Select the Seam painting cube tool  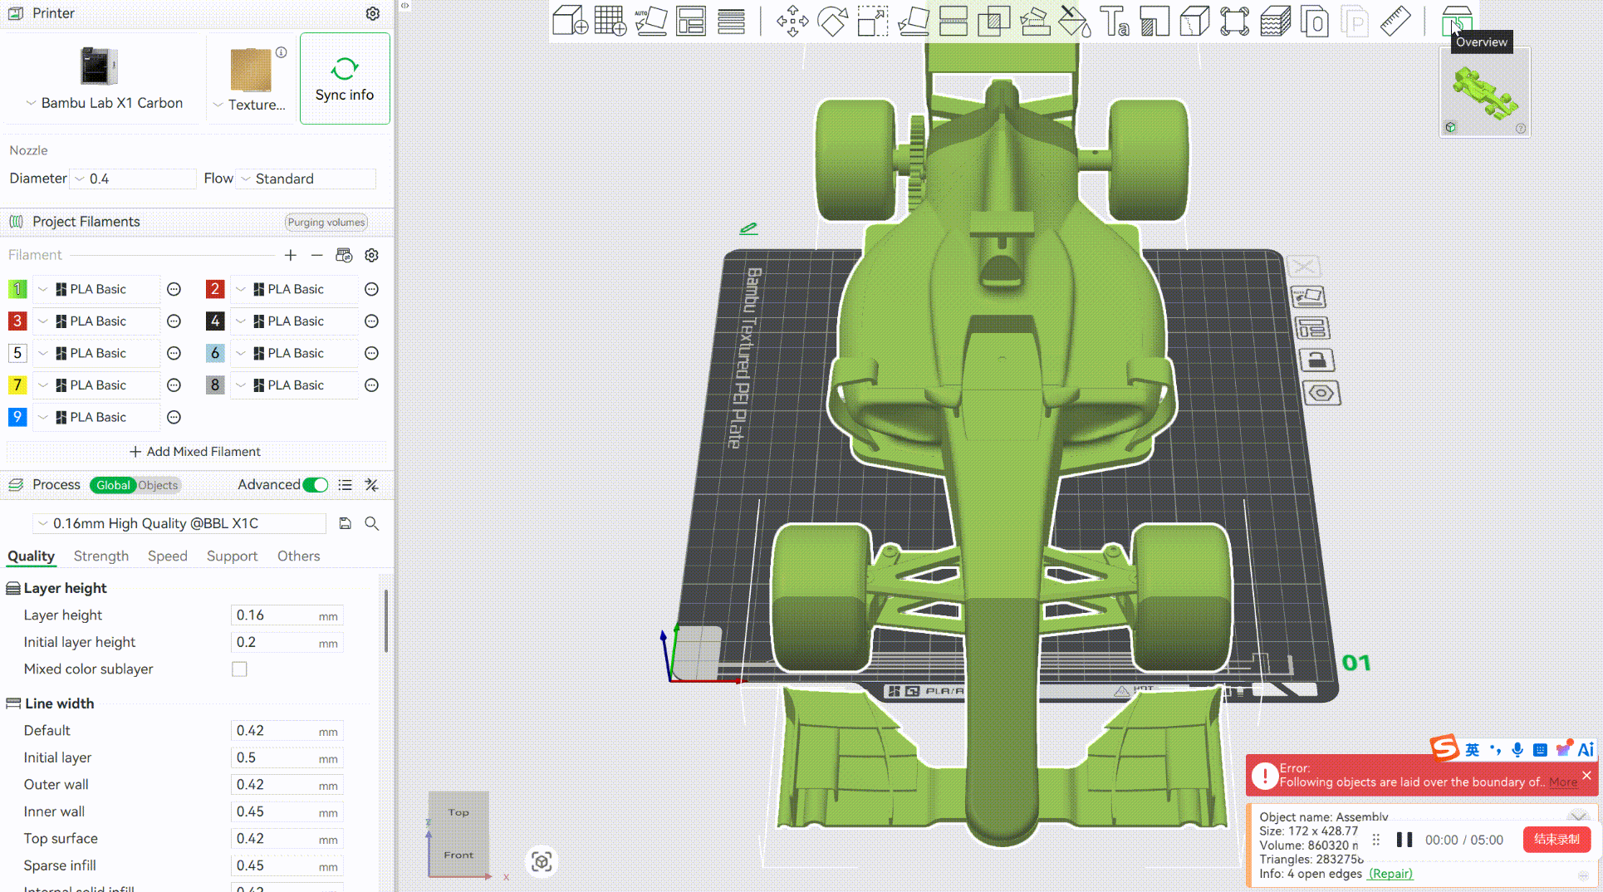click(1194, 21)
